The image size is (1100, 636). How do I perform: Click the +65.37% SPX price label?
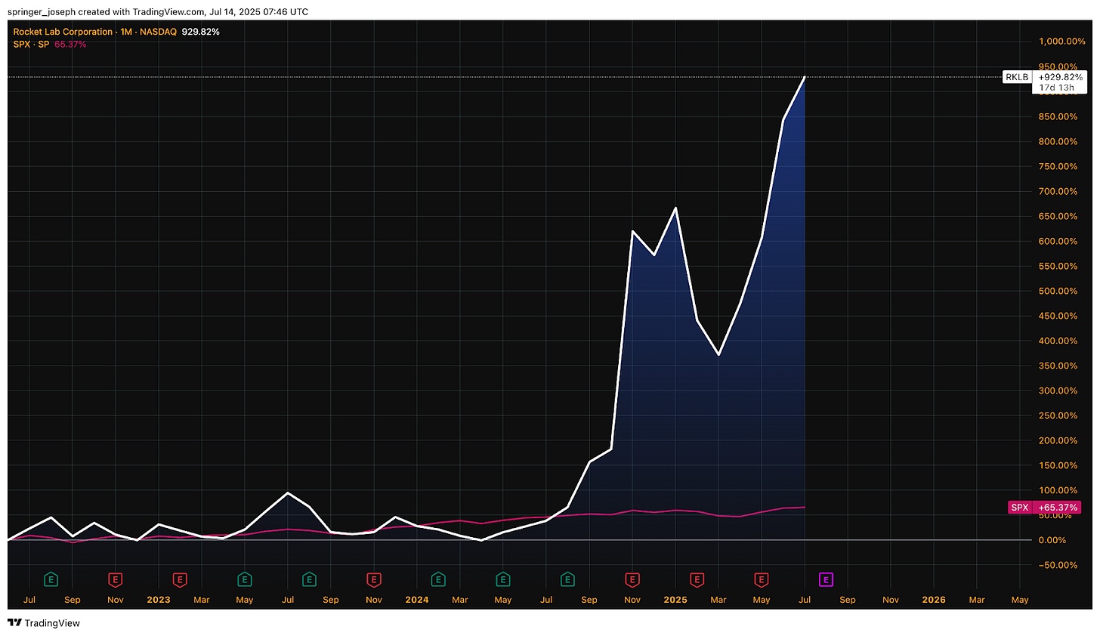[1058, 508]
